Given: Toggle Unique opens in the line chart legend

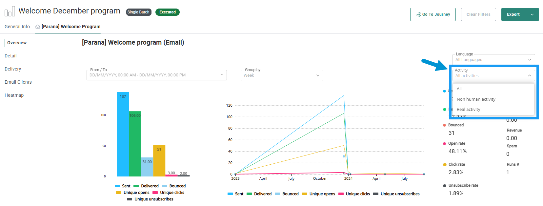Looking at the screenshot, I should click(x=318, y=194).
